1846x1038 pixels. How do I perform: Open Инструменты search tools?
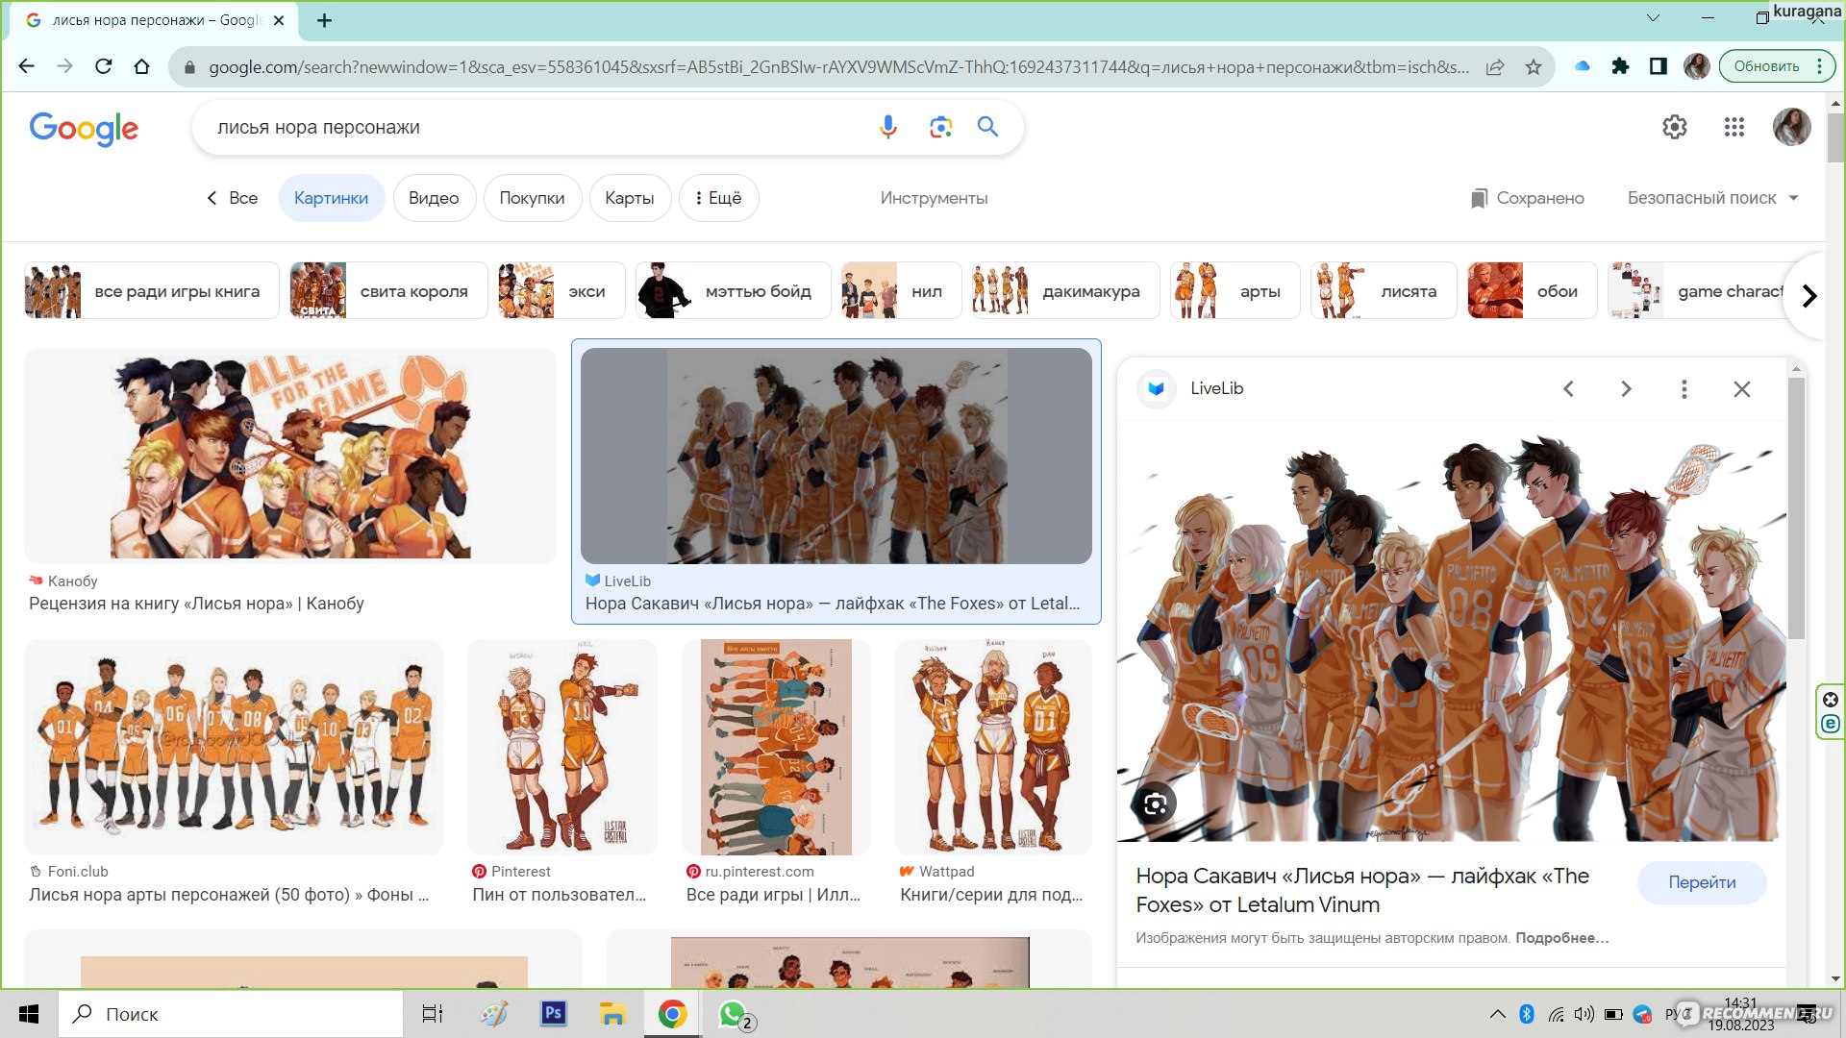[x=934, y=198]
